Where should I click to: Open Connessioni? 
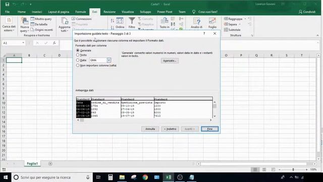tap(82, 19)
